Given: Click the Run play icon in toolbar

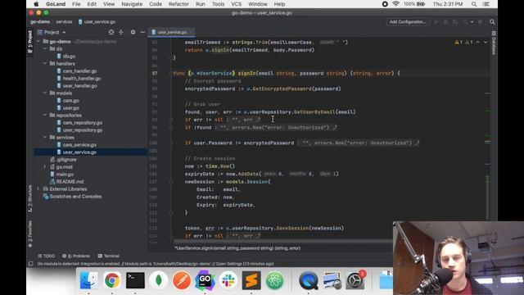Looking at the screenshot, I should 436,22.
